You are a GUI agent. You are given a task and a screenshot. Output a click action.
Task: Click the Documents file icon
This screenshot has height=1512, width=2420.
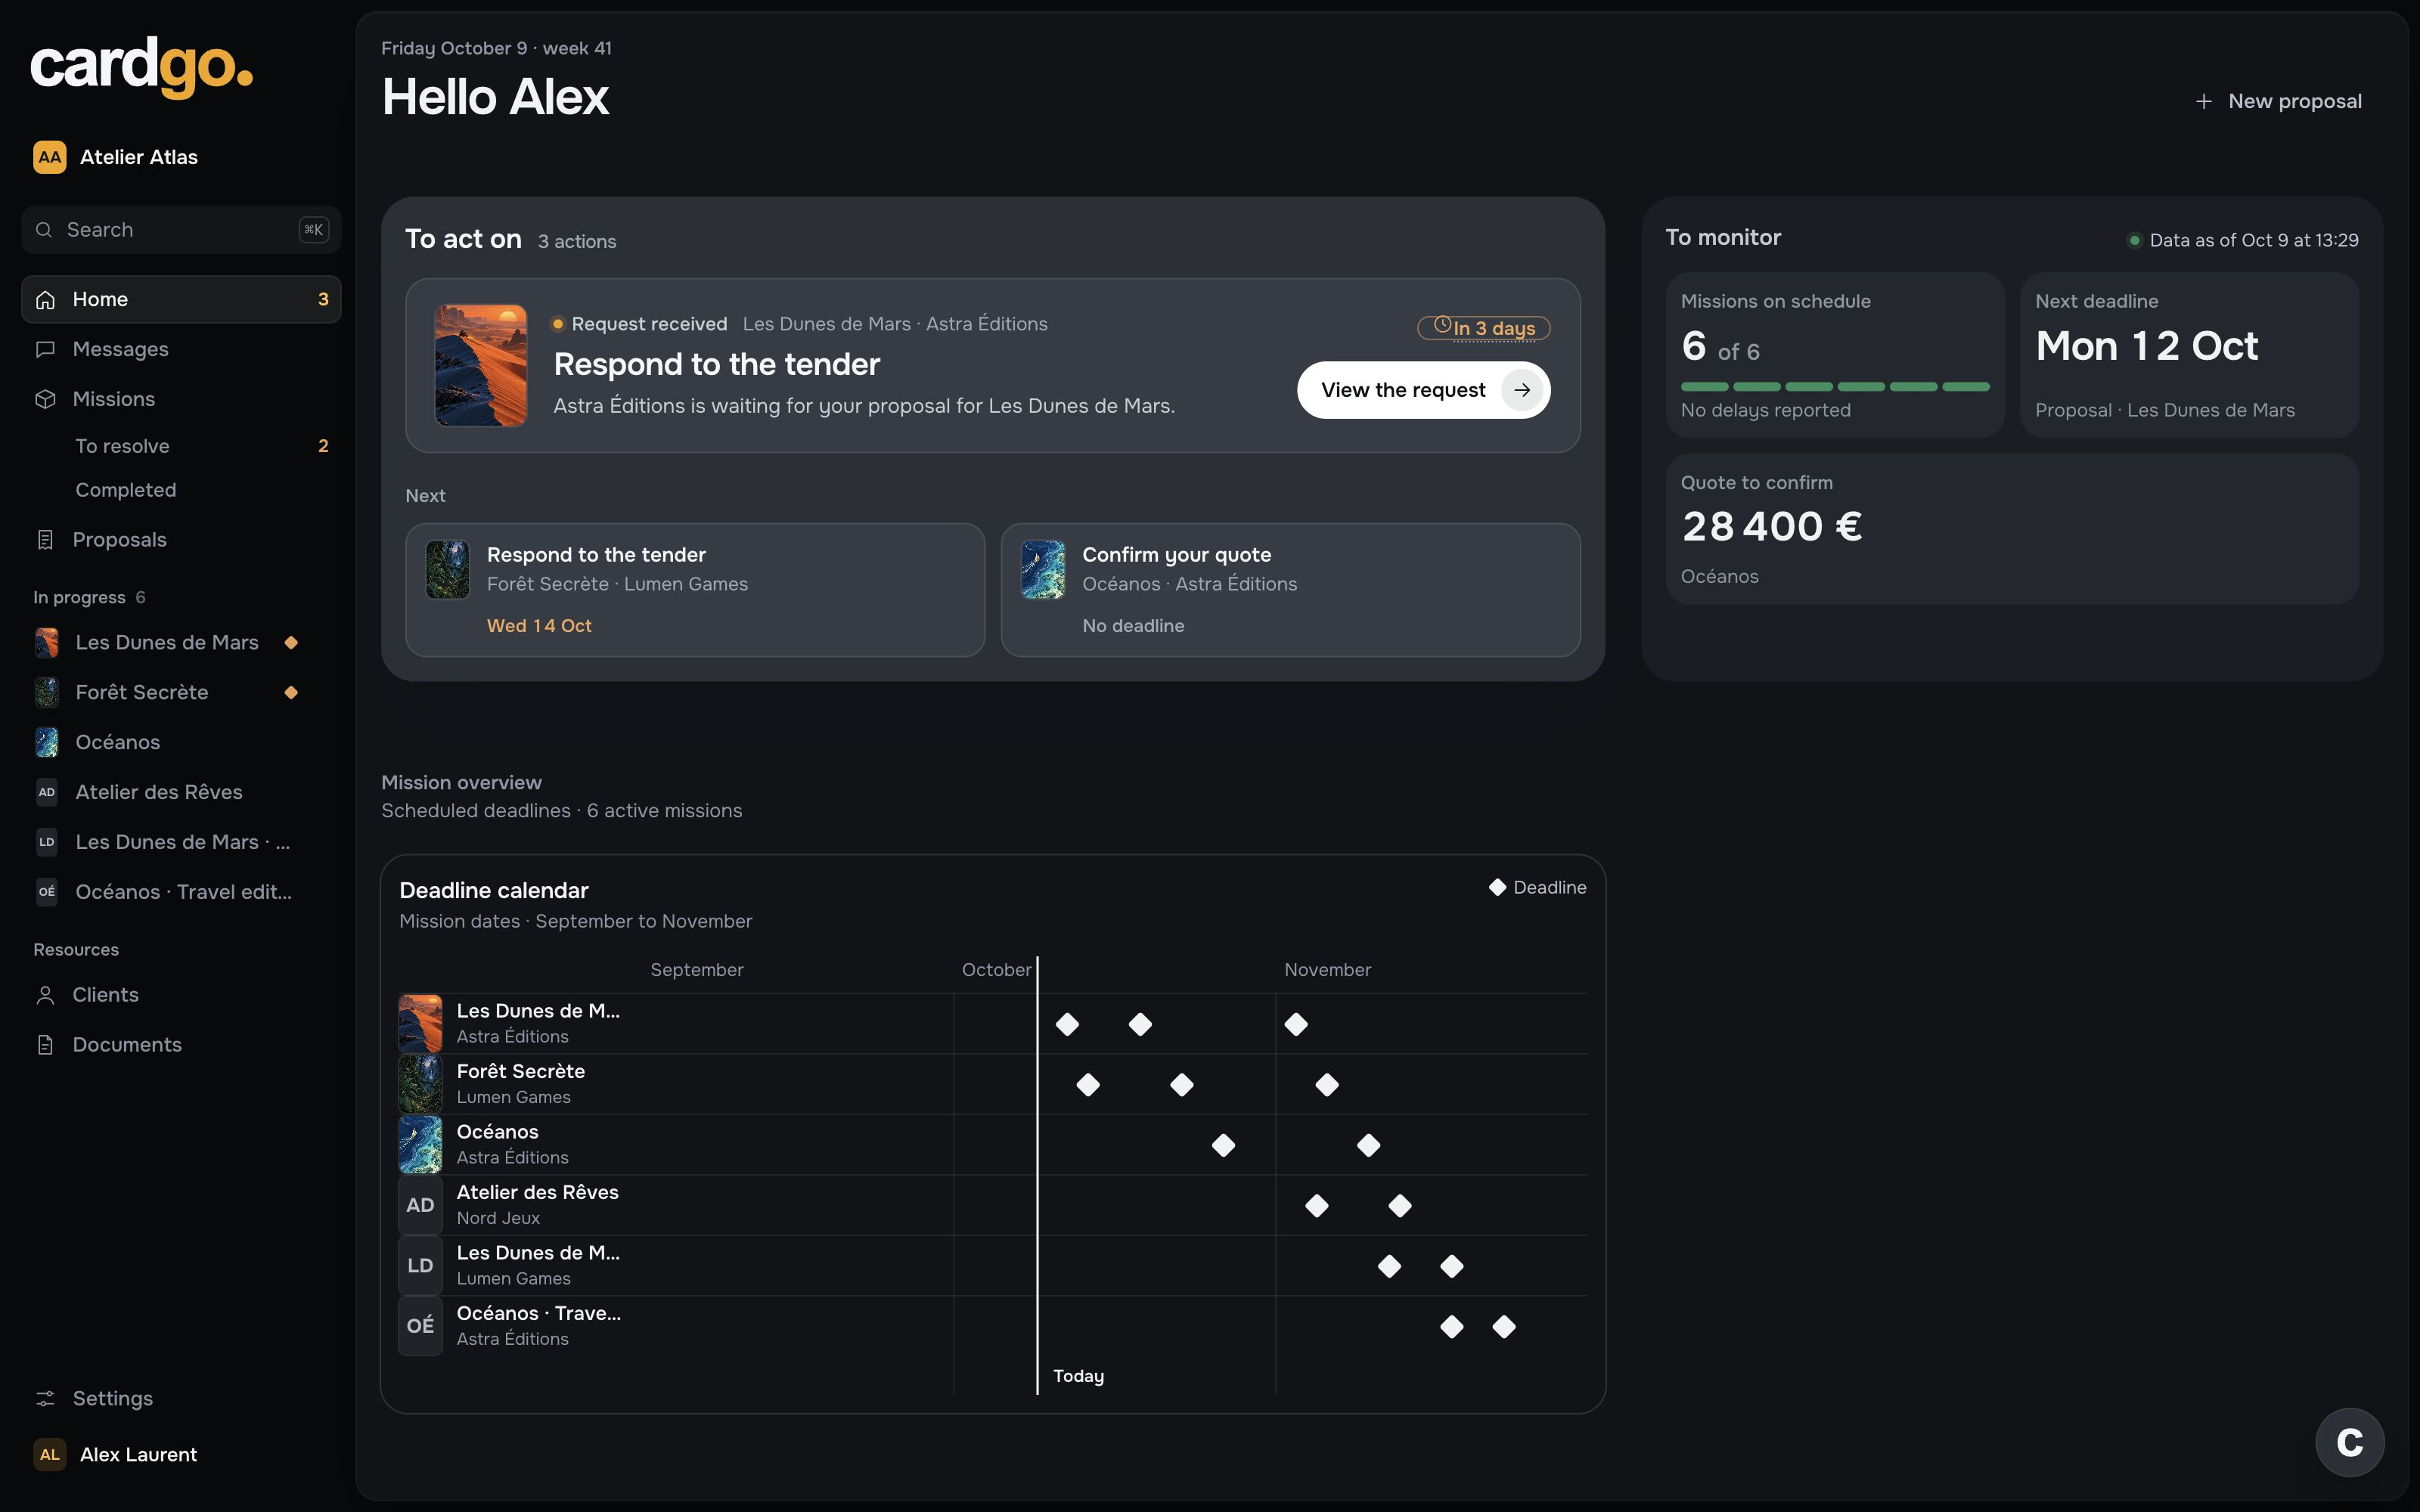[x=45, y=1045]
